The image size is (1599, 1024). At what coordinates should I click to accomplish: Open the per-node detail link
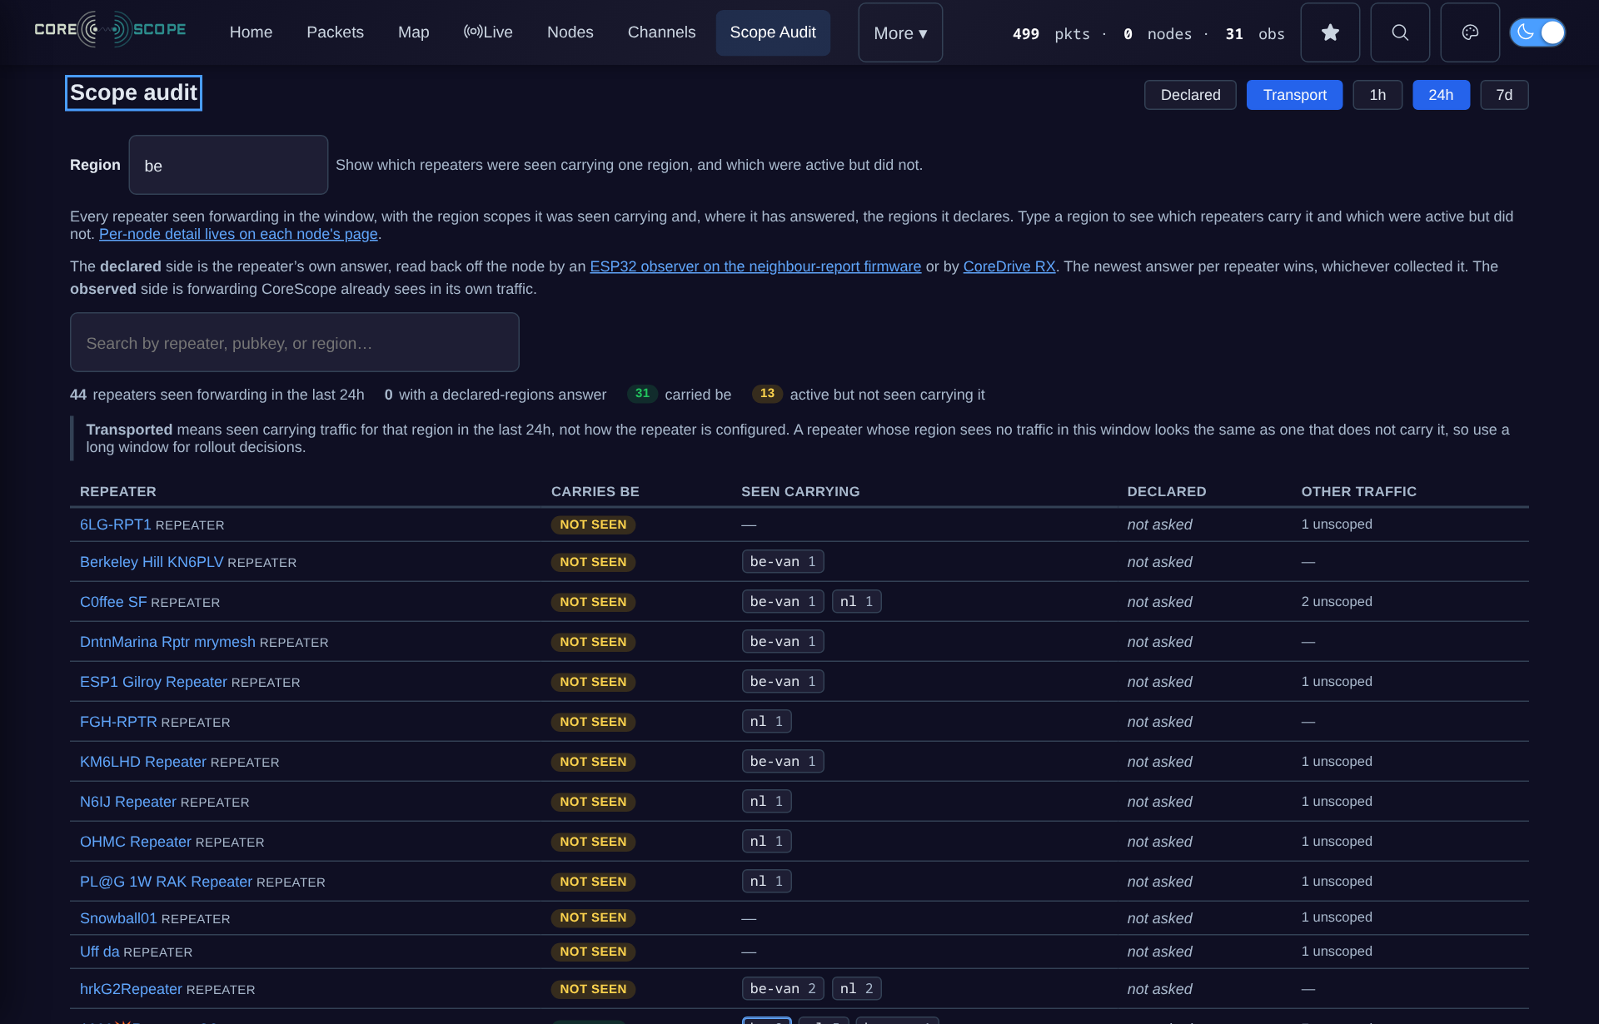238,234
